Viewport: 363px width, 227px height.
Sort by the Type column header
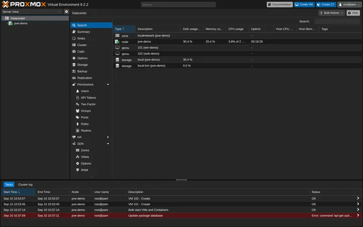tap(124, 29)
